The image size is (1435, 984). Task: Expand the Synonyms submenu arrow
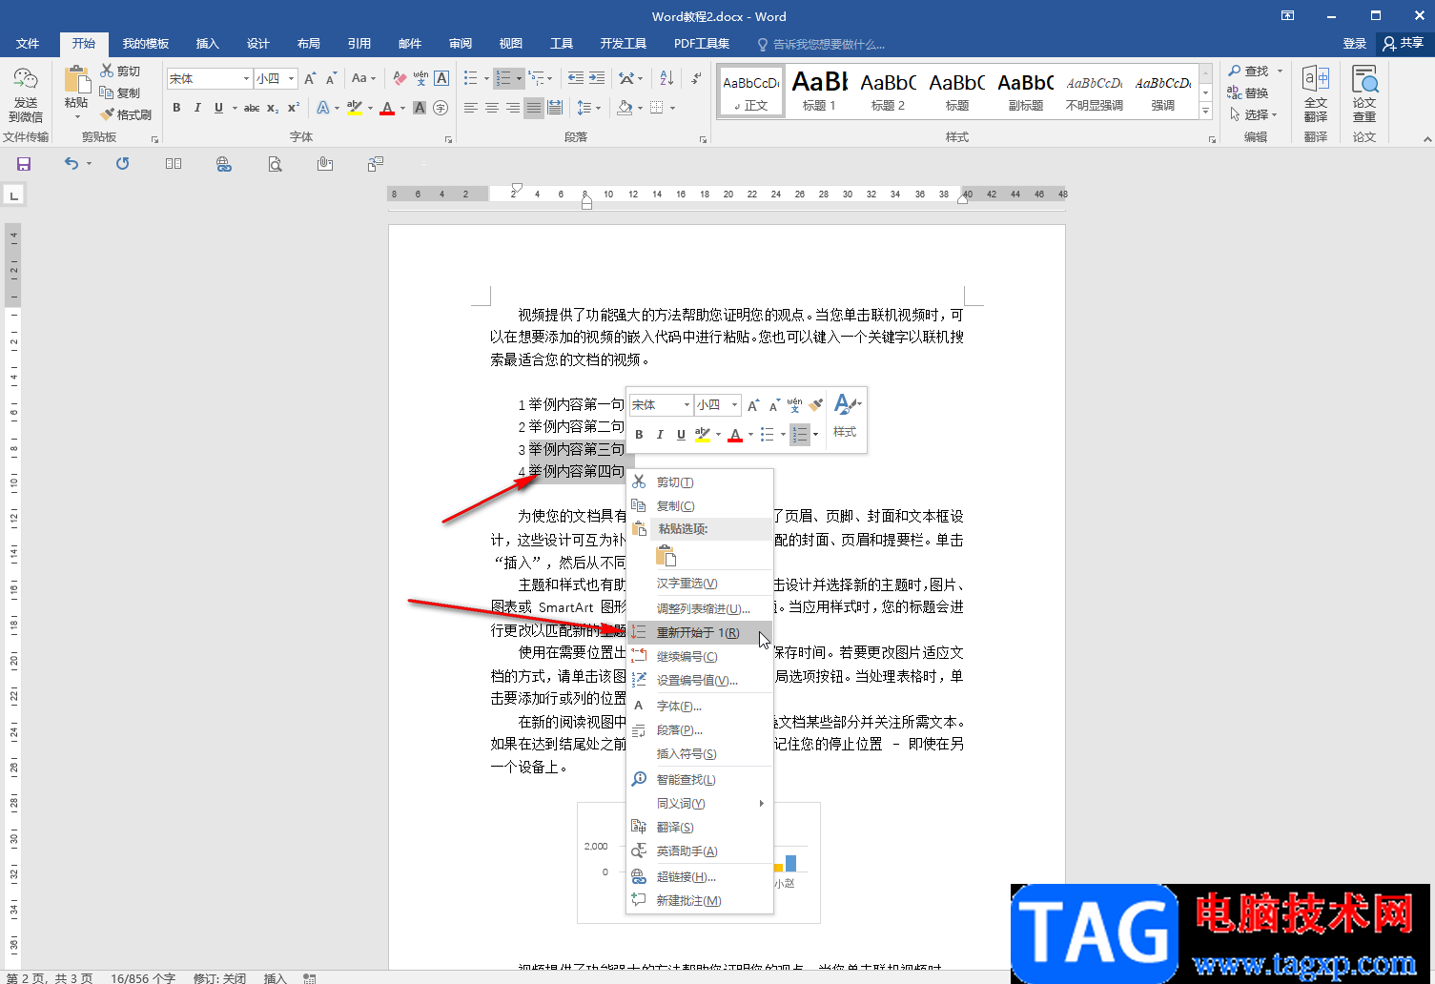click(x=761, y=804)
